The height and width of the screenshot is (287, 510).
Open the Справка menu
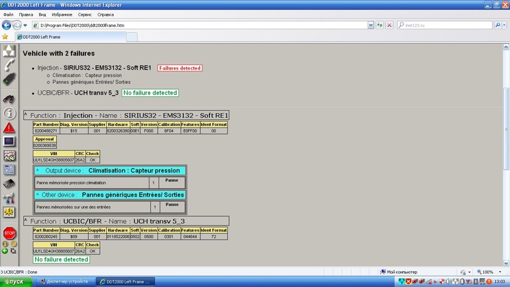click(105, 15)
